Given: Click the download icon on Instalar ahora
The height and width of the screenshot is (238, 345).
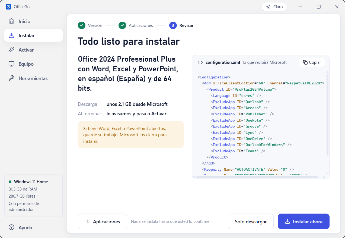Looking at the screenshot, I should pos(287,221).
